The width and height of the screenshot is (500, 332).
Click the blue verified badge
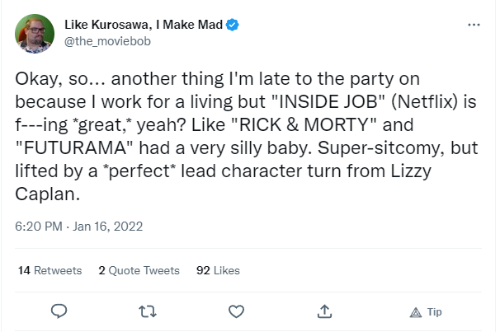point(233,26)
